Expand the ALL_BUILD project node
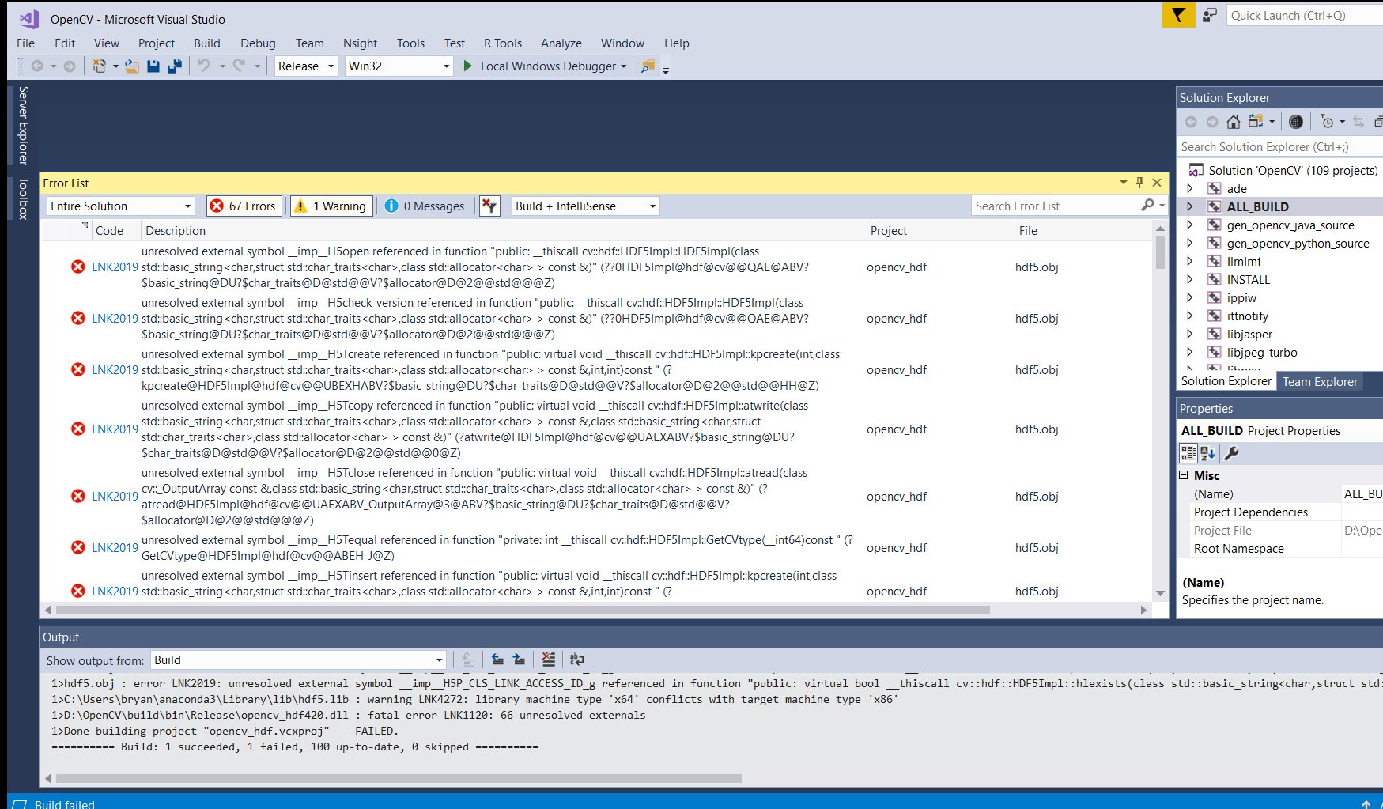Image resolution: width=1383 pixels, height=809 pixels. click(x=1189, y=207)
